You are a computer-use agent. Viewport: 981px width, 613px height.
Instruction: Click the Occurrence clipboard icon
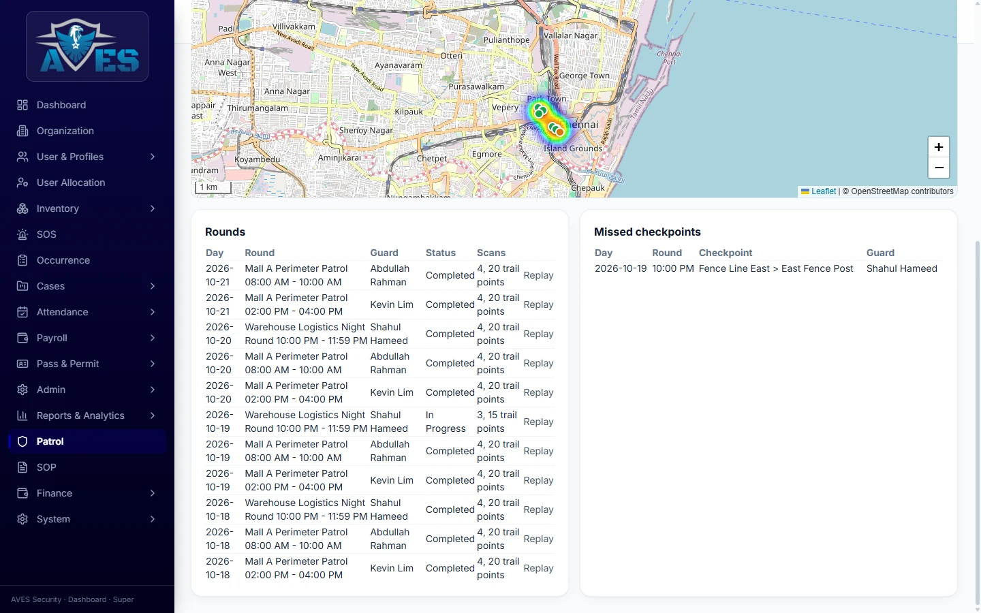click(22, 260)
